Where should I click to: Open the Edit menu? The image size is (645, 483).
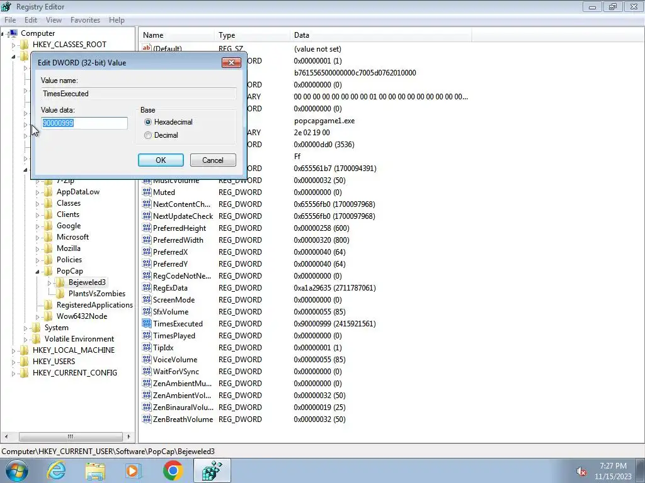coord(31,19)
